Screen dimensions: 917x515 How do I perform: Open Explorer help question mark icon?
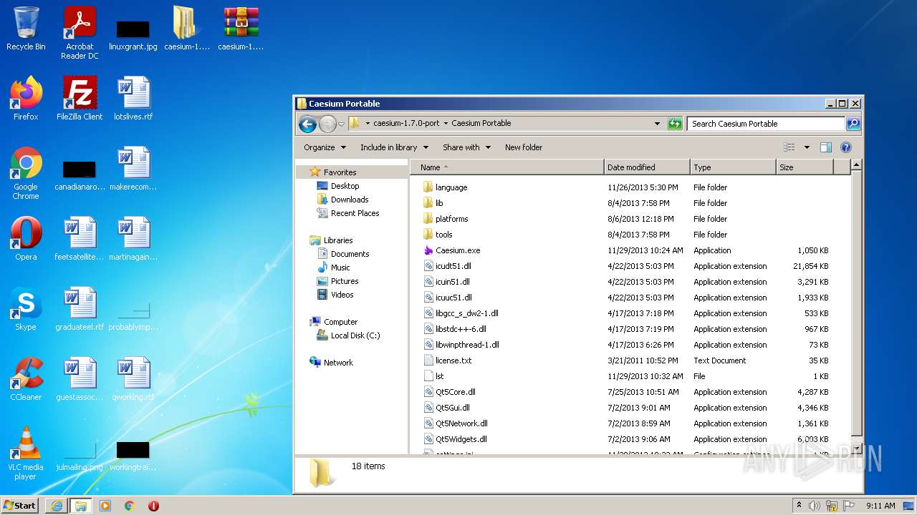(x=845, y=147)
